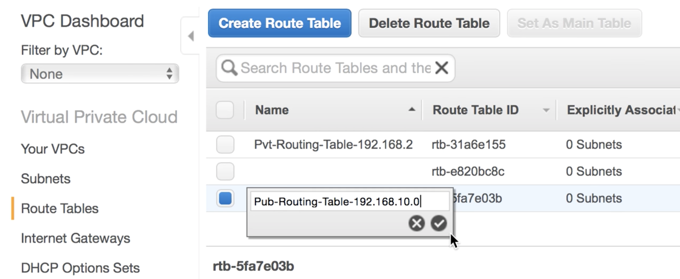Cancel name edit with X icon
680x279 pixels.
416,223
